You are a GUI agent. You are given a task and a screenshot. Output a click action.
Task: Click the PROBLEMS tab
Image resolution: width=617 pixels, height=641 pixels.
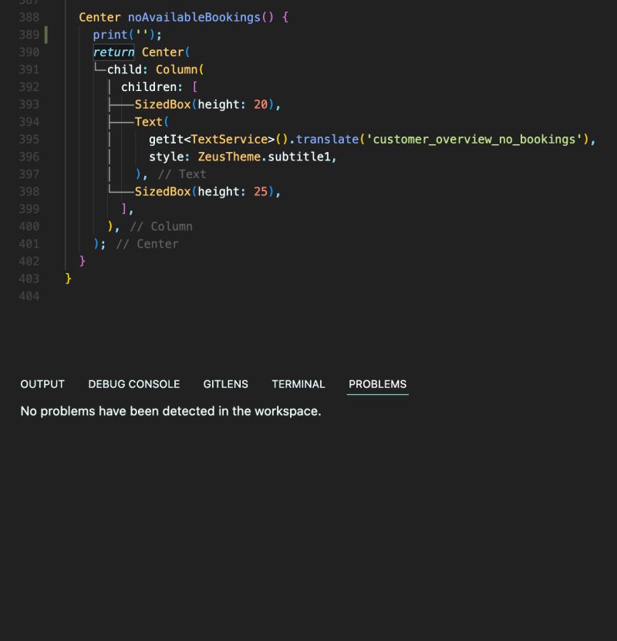(x=376, y=384)
